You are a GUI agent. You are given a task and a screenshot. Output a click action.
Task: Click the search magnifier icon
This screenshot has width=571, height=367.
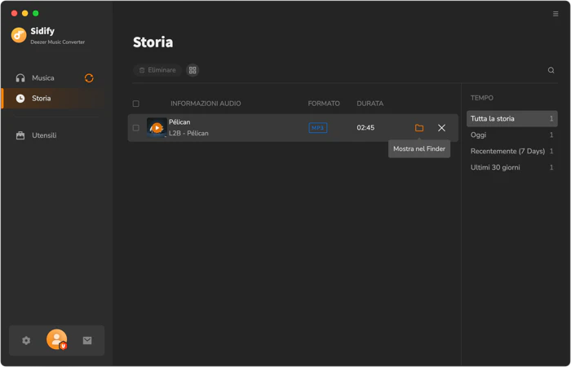pos(551,70)
